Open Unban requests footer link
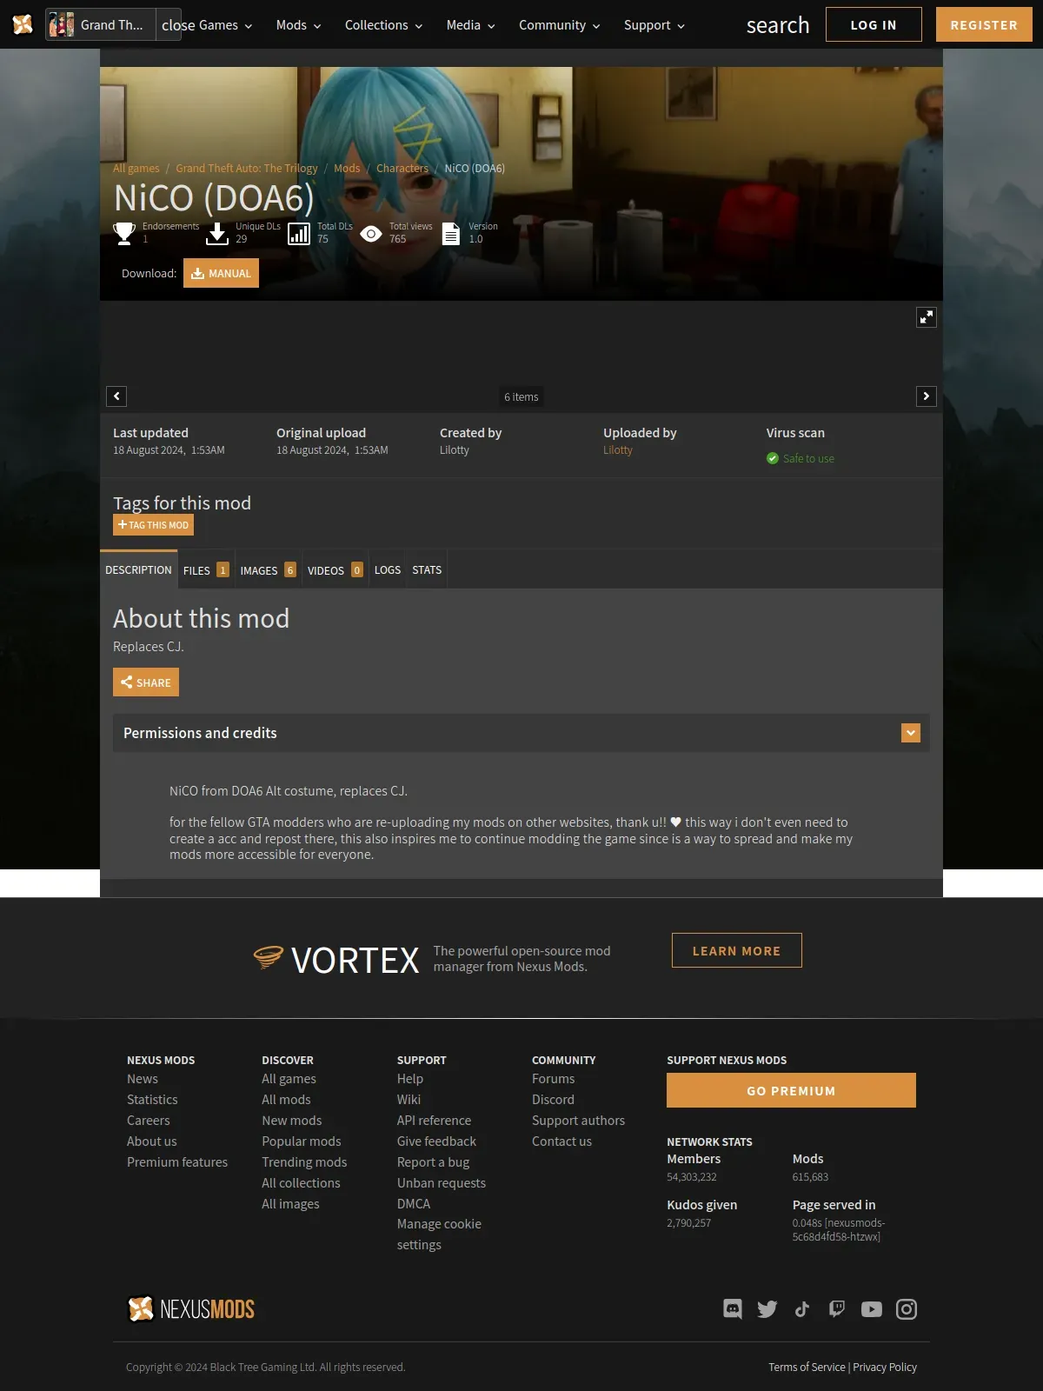This screenshot has width=1043, height=1391. pyautogui.click(x=442, y=1183)
